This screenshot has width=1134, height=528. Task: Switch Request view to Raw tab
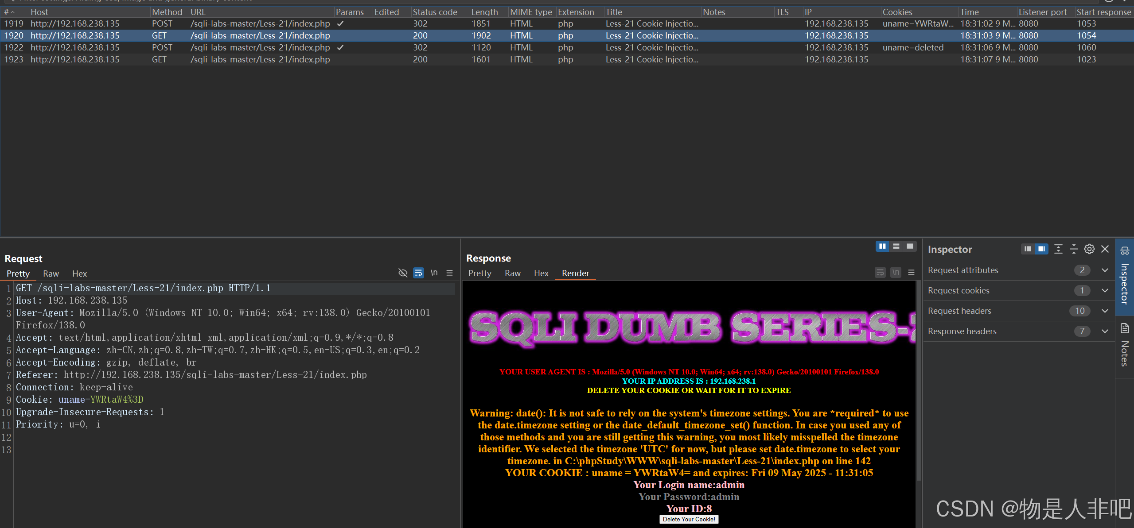point(51,274)
